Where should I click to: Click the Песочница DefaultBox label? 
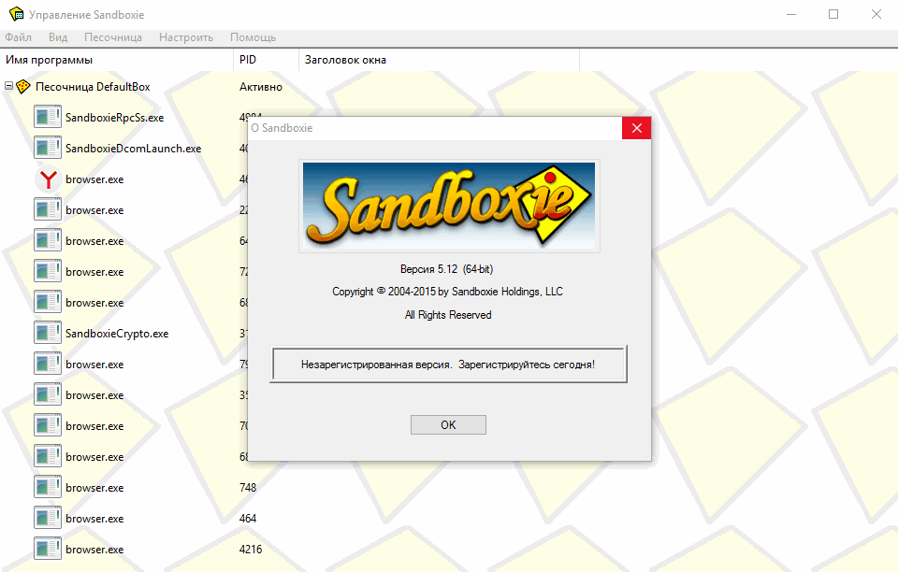93,87
